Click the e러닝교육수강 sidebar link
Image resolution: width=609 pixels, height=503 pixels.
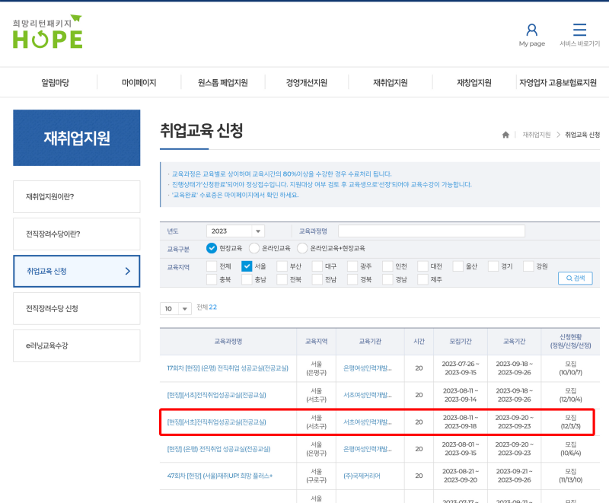[75, 346]
